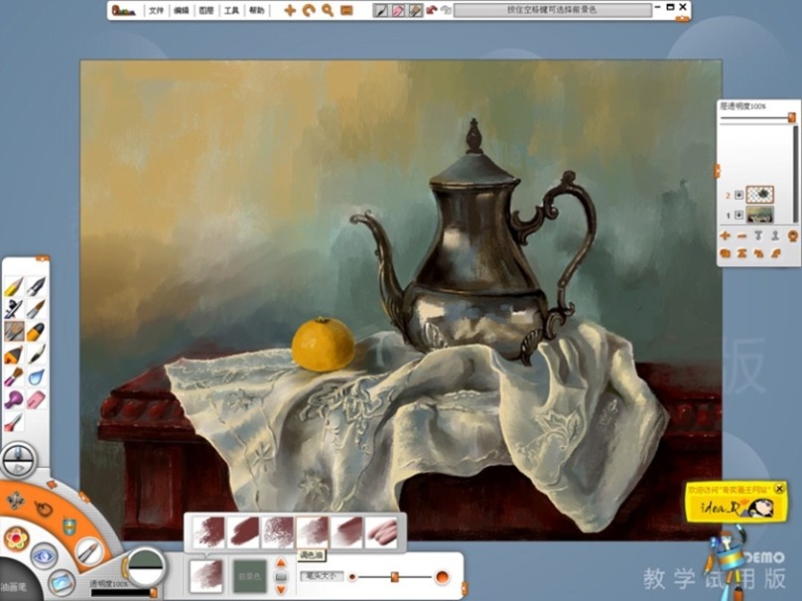Screen dimensions: 802x601
Task: Click the flower pattern icon on orange arc
Action: (16, 500)
